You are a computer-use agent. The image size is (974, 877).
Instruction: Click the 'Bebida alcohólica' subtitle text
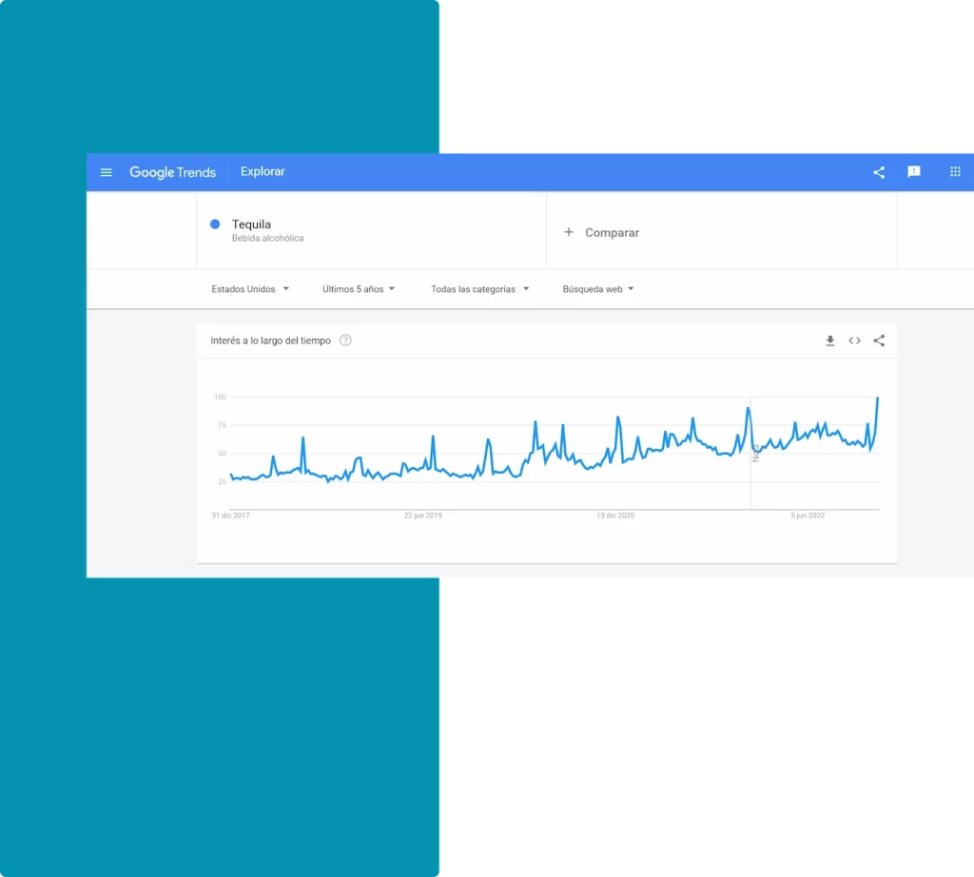[x=267, y=238]
